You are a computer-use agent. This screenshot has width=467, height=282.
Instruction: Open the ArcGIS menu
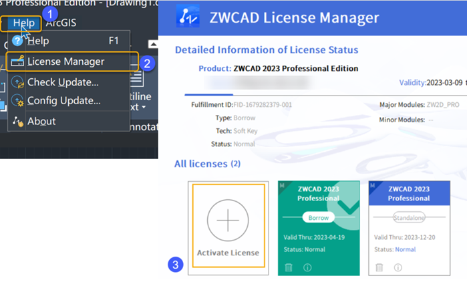pyautogui.click(x=61, y=23)
